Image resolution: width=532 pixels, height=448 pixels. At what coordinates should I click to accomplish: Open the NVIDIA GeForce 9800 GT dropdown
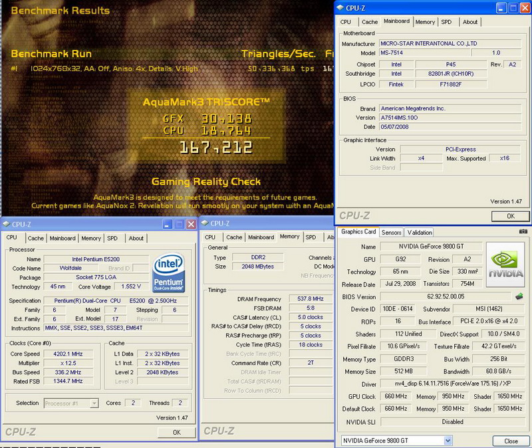[448, 441]
